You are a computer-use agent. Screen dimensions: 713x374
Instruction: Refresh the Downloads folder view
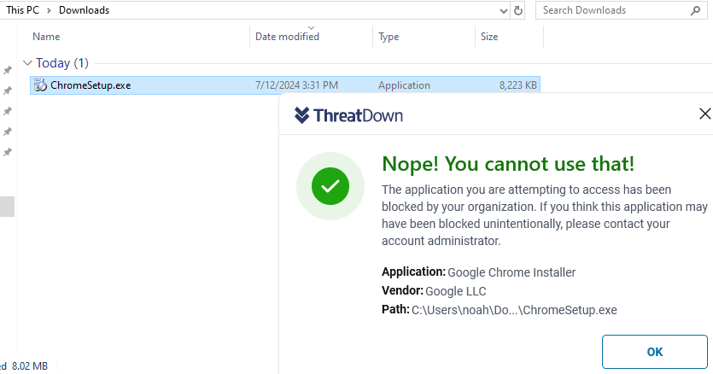(x=518, y=10)
